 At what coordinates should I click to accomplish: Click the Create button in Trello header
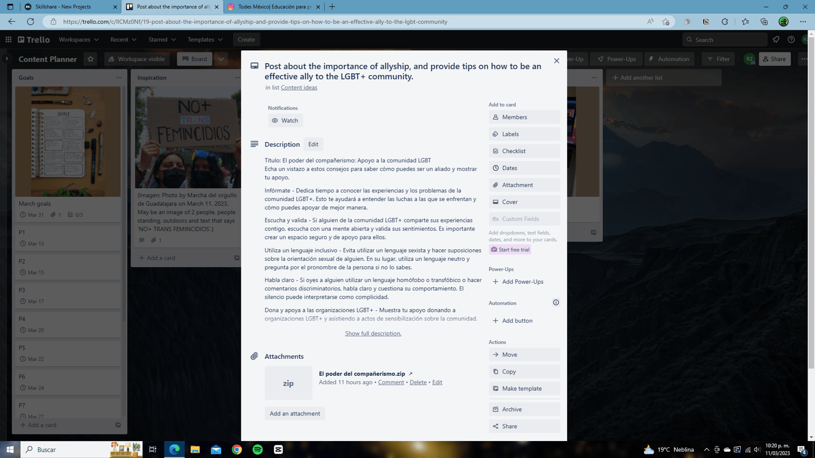(x=246, y=39)
